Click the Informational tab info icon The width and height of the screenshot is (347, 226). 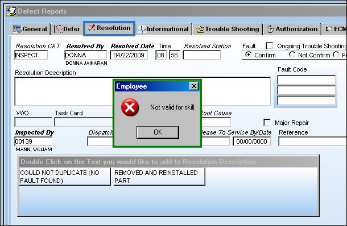142,29
